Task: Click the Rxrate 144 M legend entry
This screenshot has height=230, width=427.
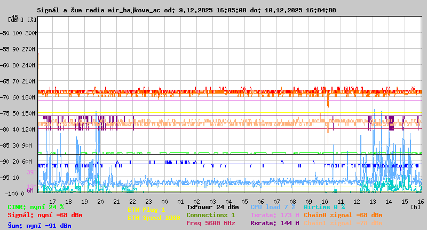Action: click(274, 223)
